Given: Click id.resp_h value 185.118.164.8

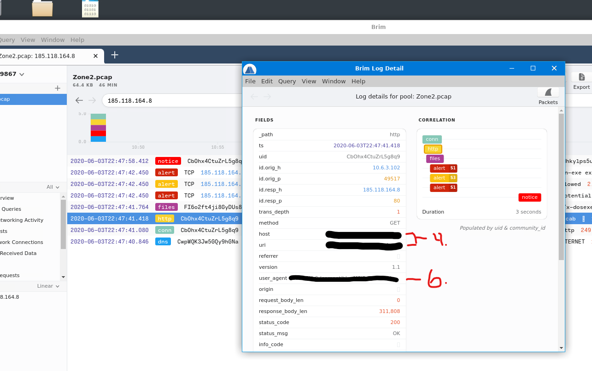Looking at the screenshot, I should coord(381,190).
